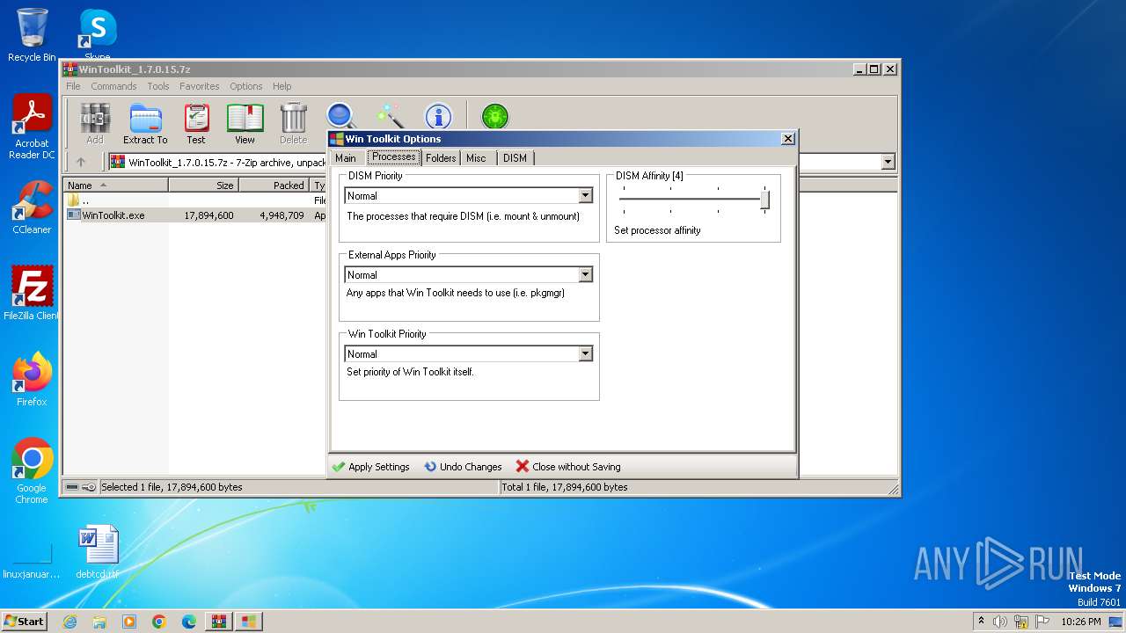The image size is (1126, 633).
Task: Click the Info icon in WinRAR toolbar
Action: click(438, 116)
